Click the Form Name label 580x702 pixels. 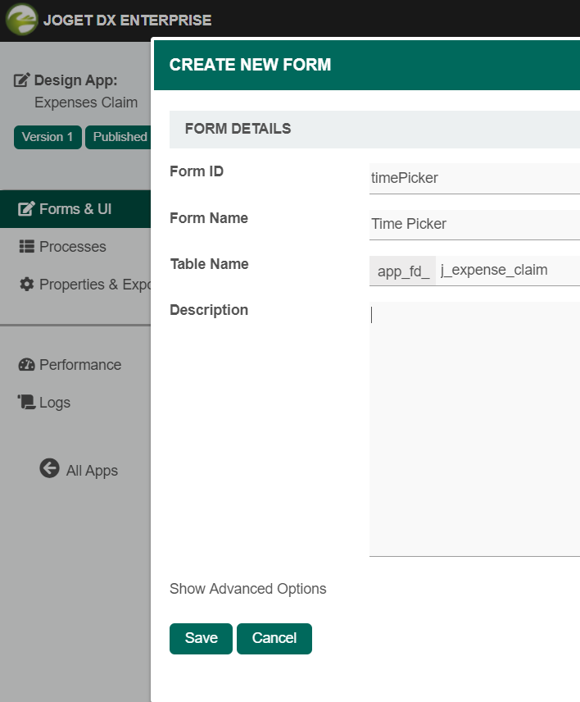pos(208,218)
